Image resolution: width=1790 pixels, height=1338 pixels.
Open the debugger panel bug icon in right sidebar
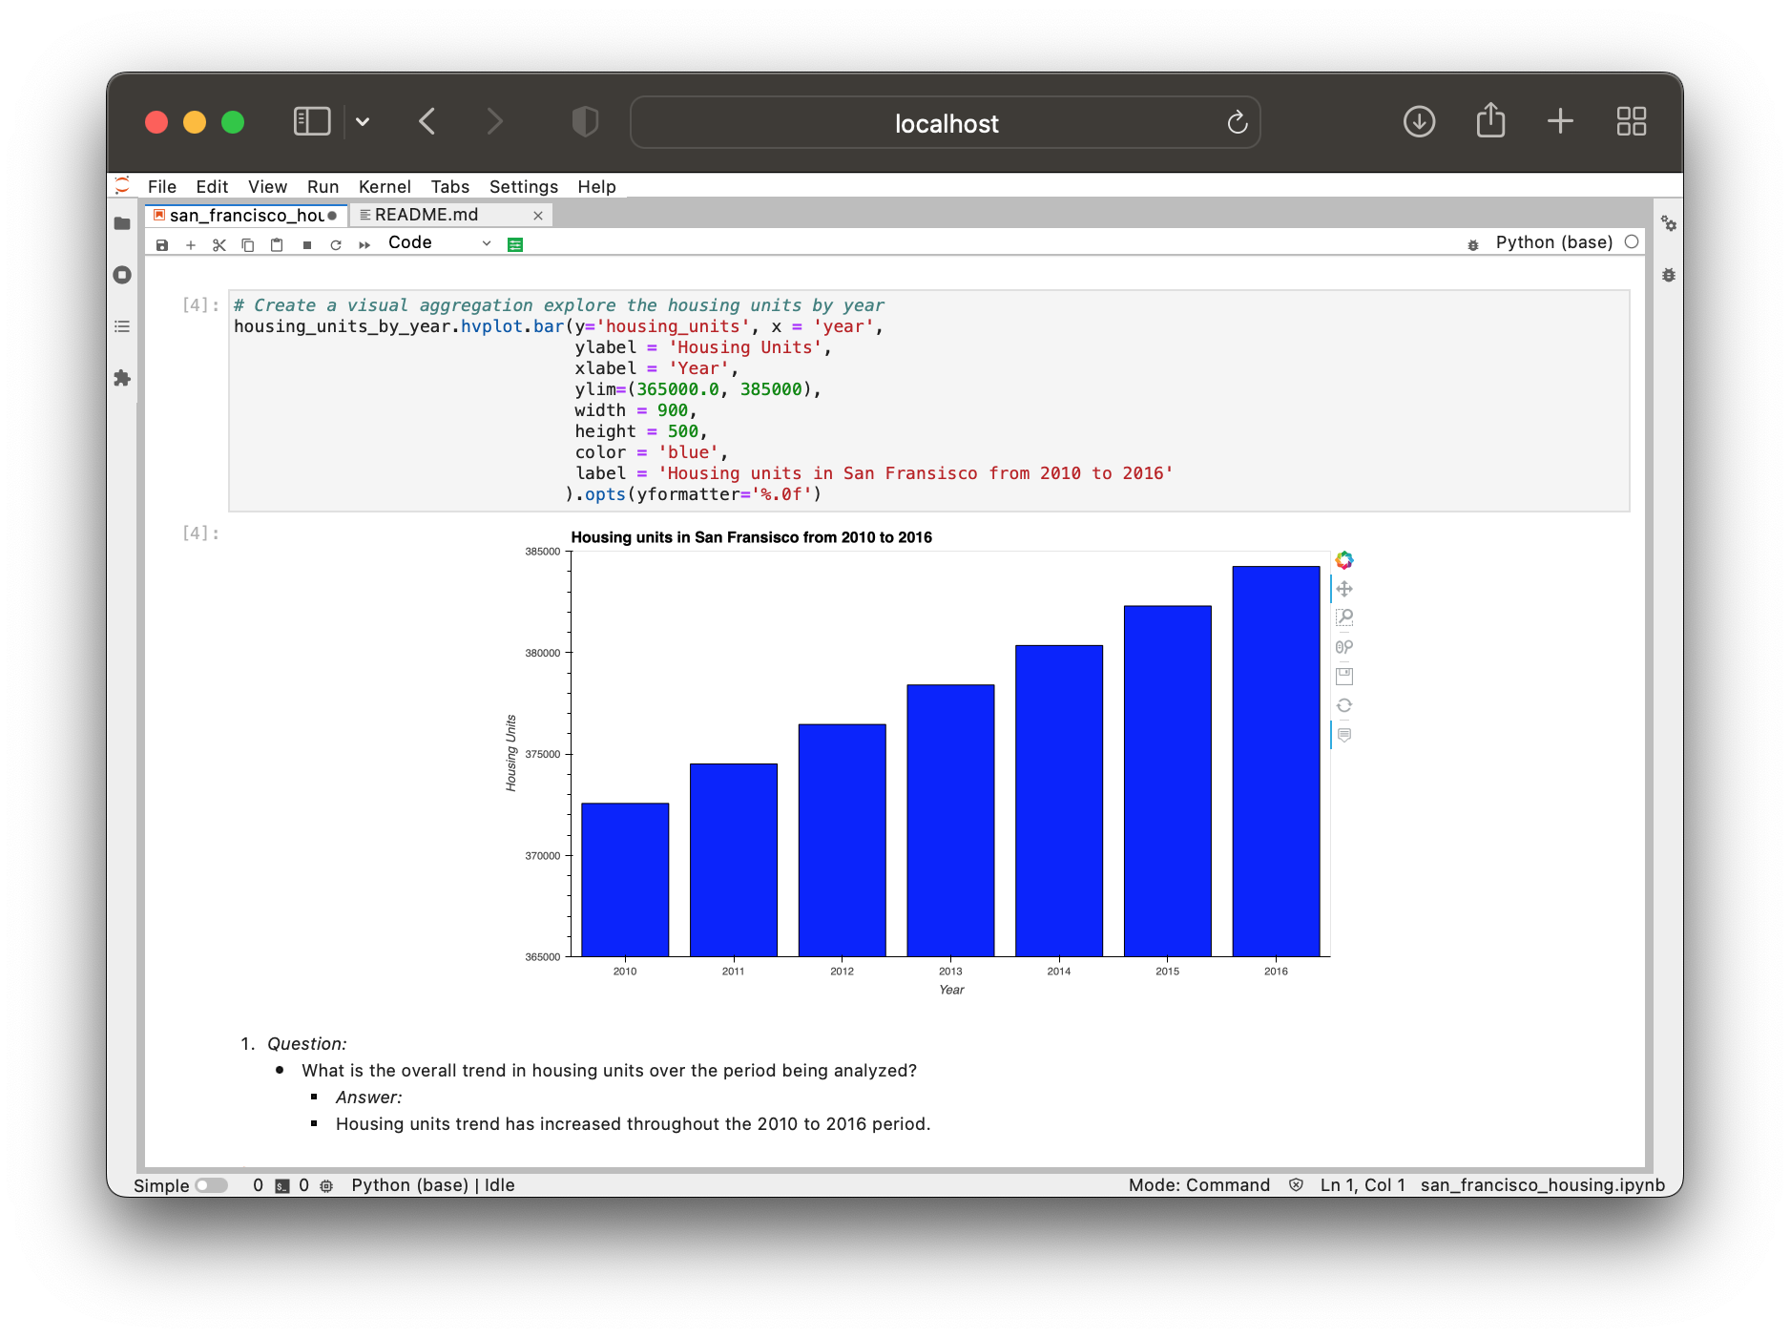(1669, 275)
